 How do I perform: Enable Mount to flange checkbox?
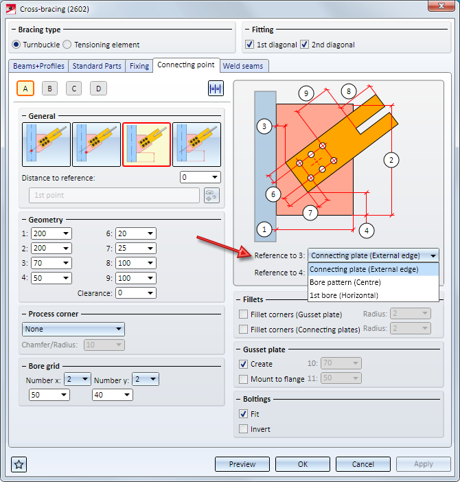click(243, 379)
